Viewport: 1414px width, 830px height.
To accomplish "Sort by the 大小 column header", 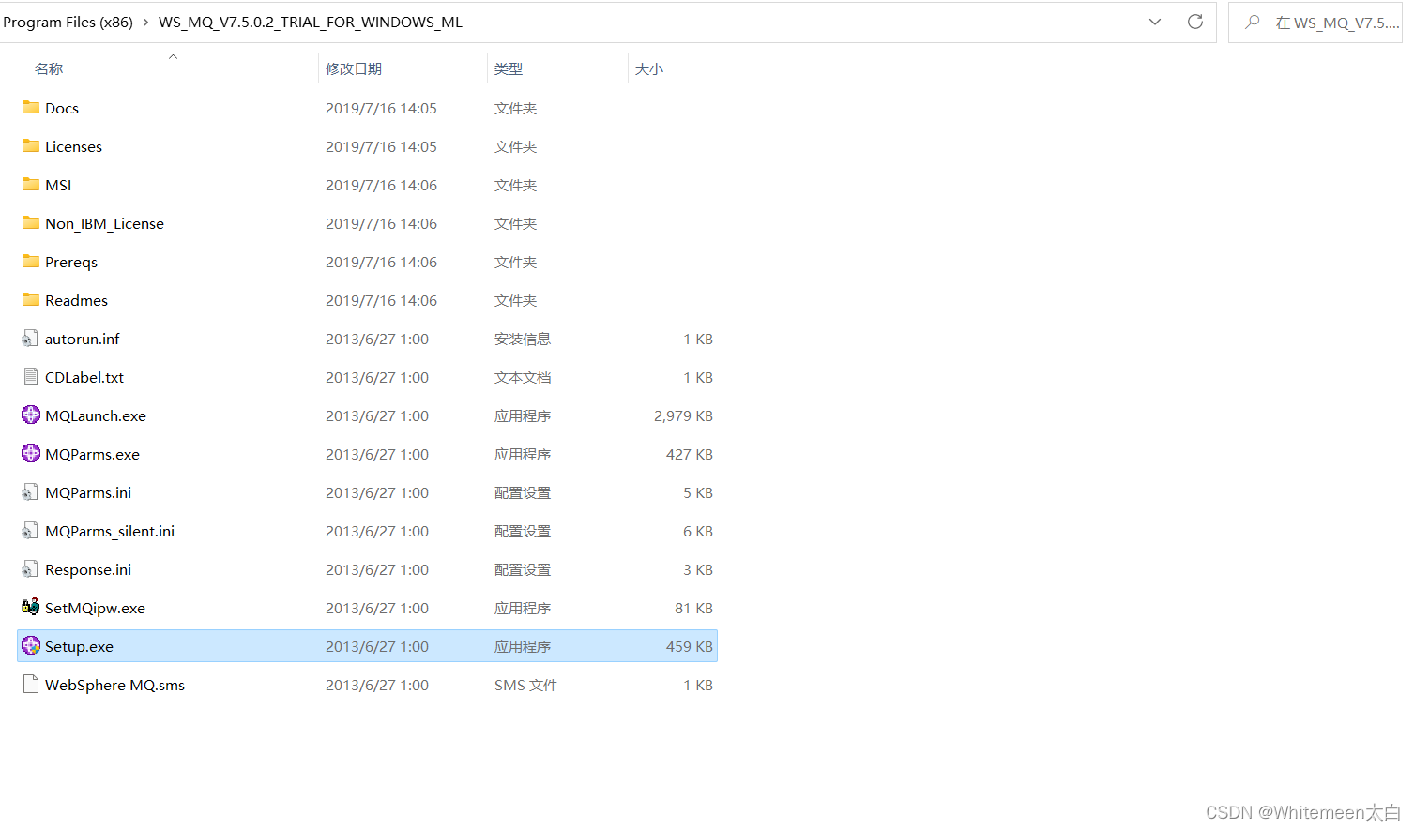I will pos(649,68).
